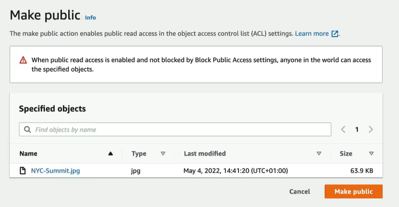Sort by Size using its triangle arrow
Screen dimensions: 399x207
371,153
